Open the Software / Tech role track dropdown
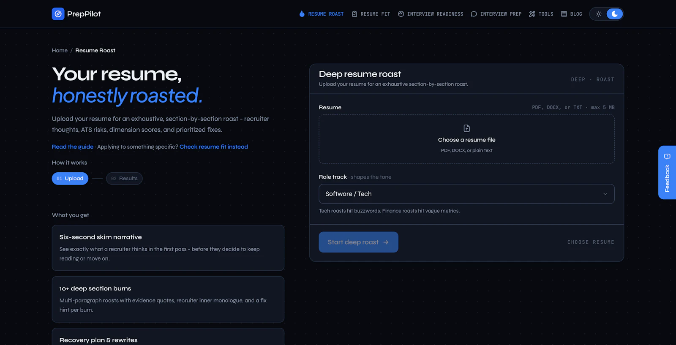 (x=466, y=194)
